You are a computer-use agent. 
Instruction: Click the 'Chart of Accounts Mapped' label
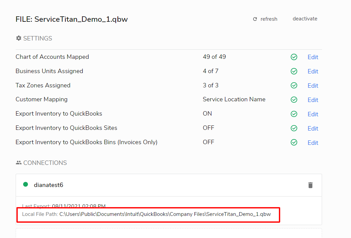coord(52,57)
